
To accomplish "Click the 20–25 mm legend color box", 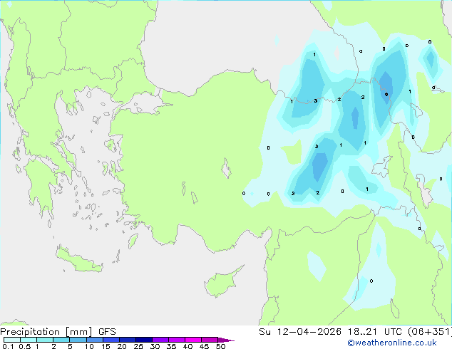I will (x=127, y=340).
